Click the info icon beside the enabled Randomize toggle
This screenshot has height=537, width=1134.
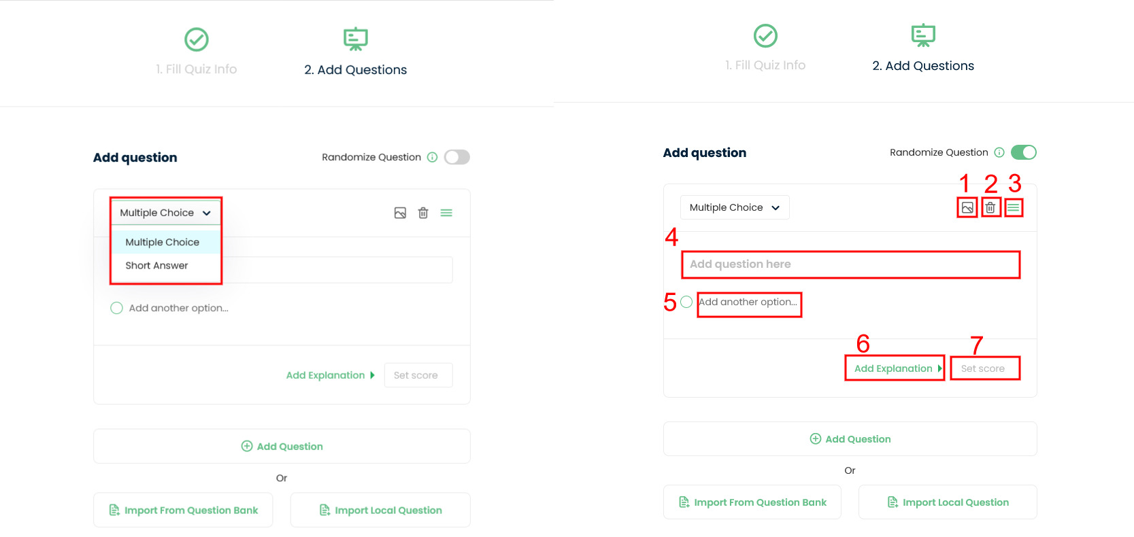999,152
